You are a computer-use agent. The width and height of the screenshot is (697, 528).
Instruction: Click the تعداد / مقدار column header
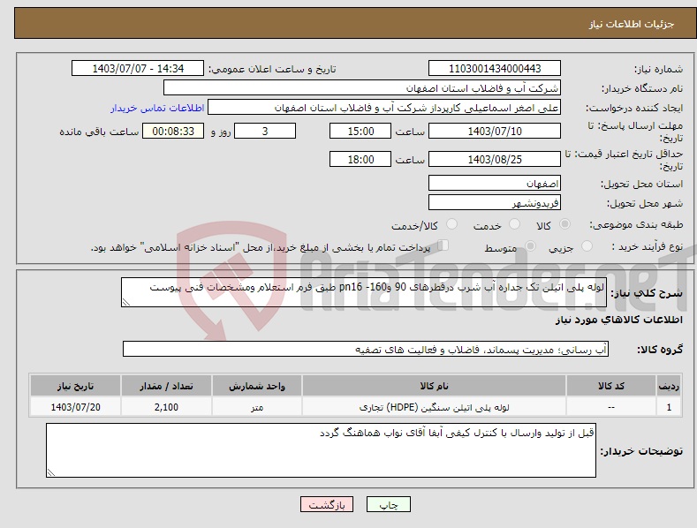coord(166,386)
